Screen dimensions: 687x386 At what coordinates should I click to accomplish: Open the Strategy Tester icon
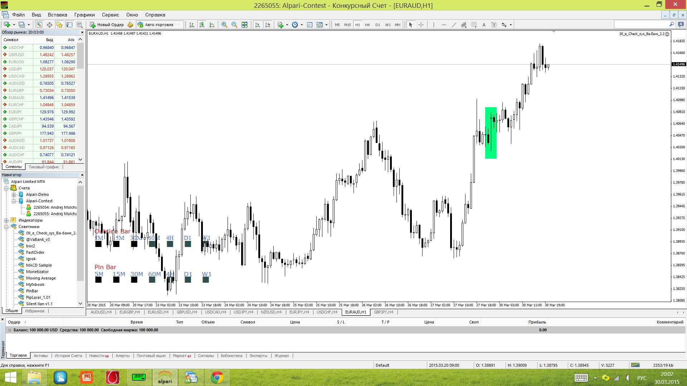pyautogui.click(x=79, y=25)
